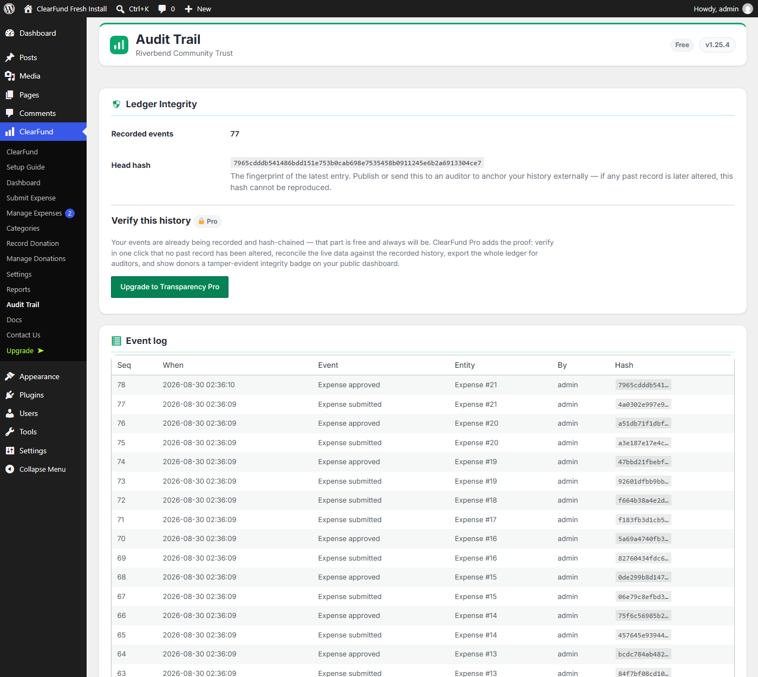
Task: Click the Pro lock badge
Action: [208, 221]
